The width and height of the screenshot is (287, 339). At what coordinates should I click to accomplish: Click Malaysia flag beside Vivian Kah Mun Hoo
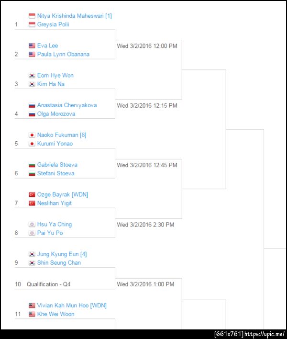tap(32, 305)
